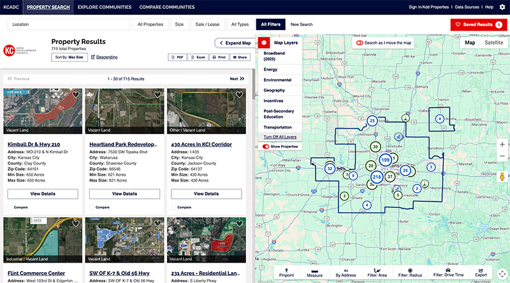Favorite the Flint Commerce Center listing
This screenshot has height=283, width=510.
pos(76,224)
